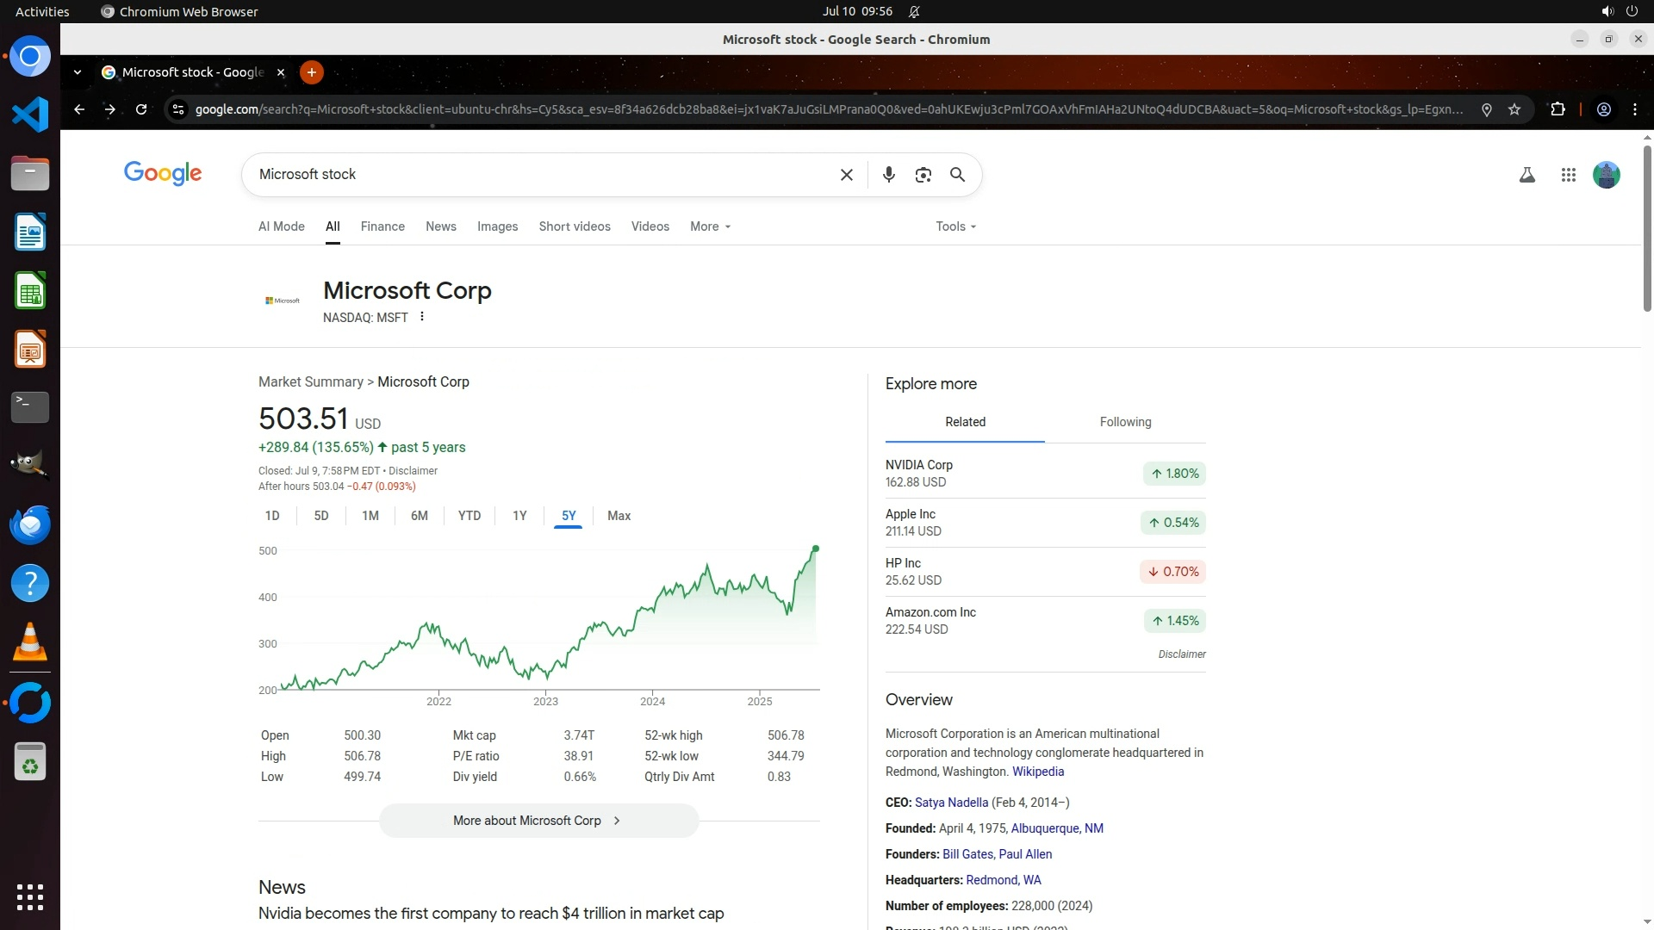Open the Following tab in Explore more

point(1125,422)
